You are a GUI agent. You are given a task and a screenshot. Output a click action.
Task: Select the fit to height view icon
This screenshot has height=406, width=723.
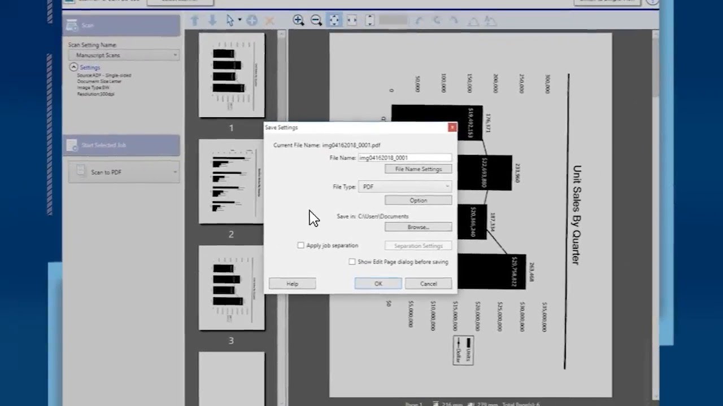coord(369,20)
